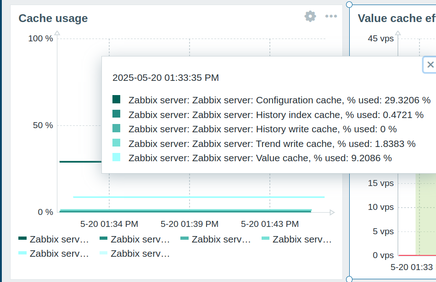This screenshot has width=436, height=282.
Task: Open the Cache usage widget settings gear
Action: pyautogui.click(x=310, y=17)
